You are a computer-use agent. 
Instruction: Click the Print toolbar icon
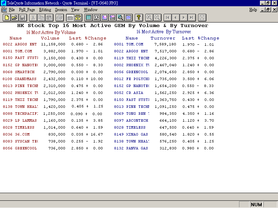point(59,18)
